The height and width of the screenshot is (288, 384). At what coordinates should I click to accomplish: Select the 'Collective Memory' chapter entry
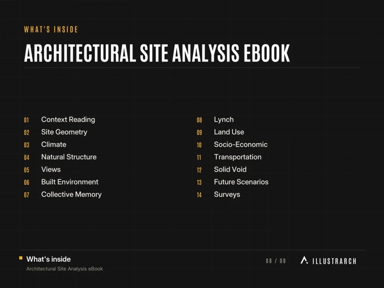[71, 195]
